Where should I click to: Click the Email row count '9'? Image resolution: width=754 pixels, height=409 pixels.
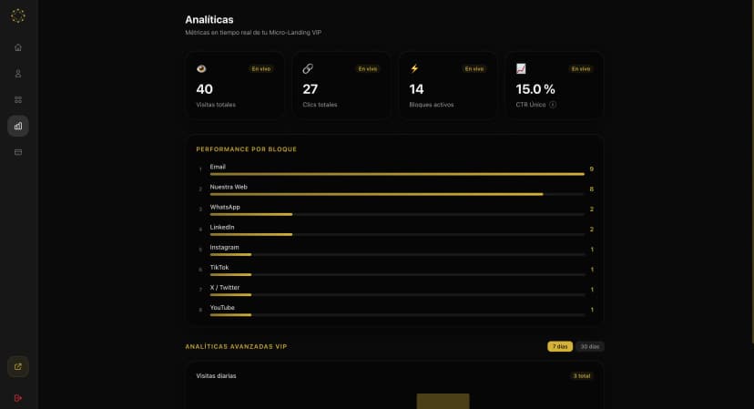pyautogui.click(x=592, y=169)
